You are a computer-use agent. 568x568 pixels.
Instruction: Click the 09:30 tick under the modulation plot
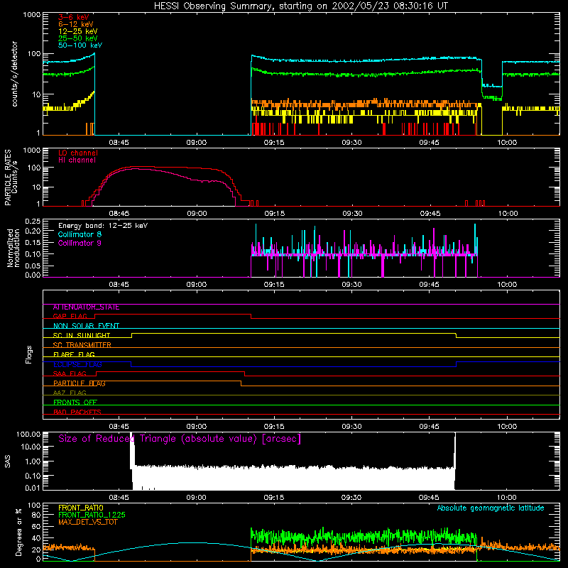[x=351, y=285]
